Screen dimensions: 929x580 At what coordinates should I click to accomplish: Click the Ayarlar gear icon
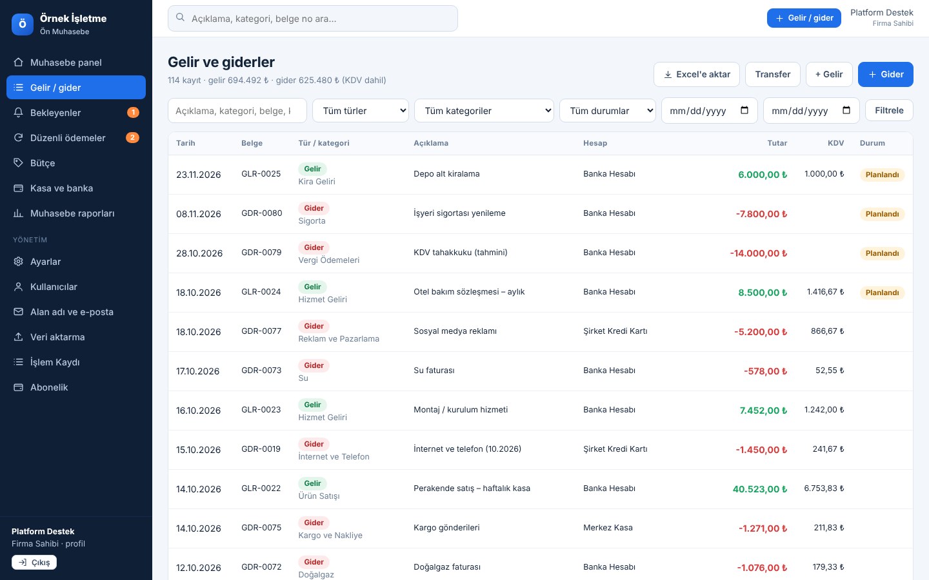point(18,262)
